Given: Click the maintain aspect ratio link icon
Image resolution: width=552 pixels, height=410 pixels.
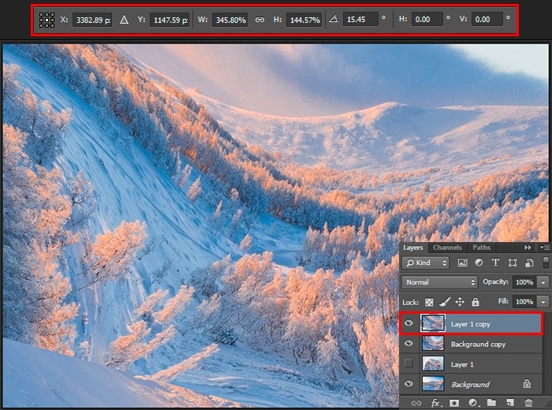Looking at the screenshot, I should 259,19.
